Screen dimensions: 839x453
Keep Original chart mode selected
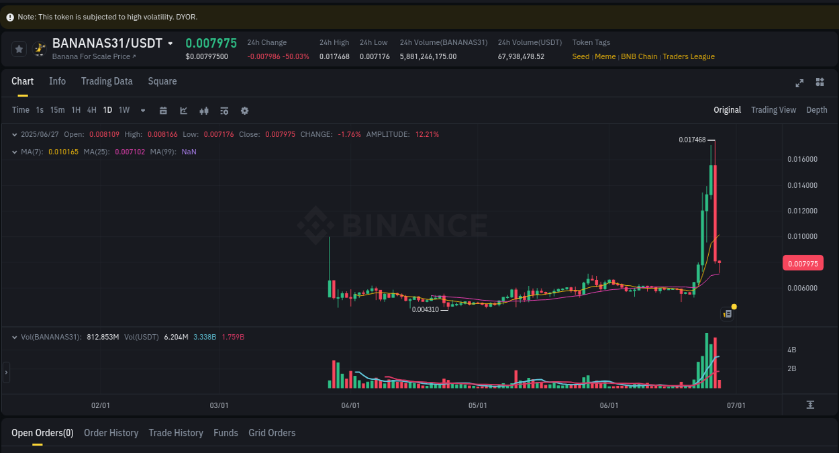[x=727, y=109]
